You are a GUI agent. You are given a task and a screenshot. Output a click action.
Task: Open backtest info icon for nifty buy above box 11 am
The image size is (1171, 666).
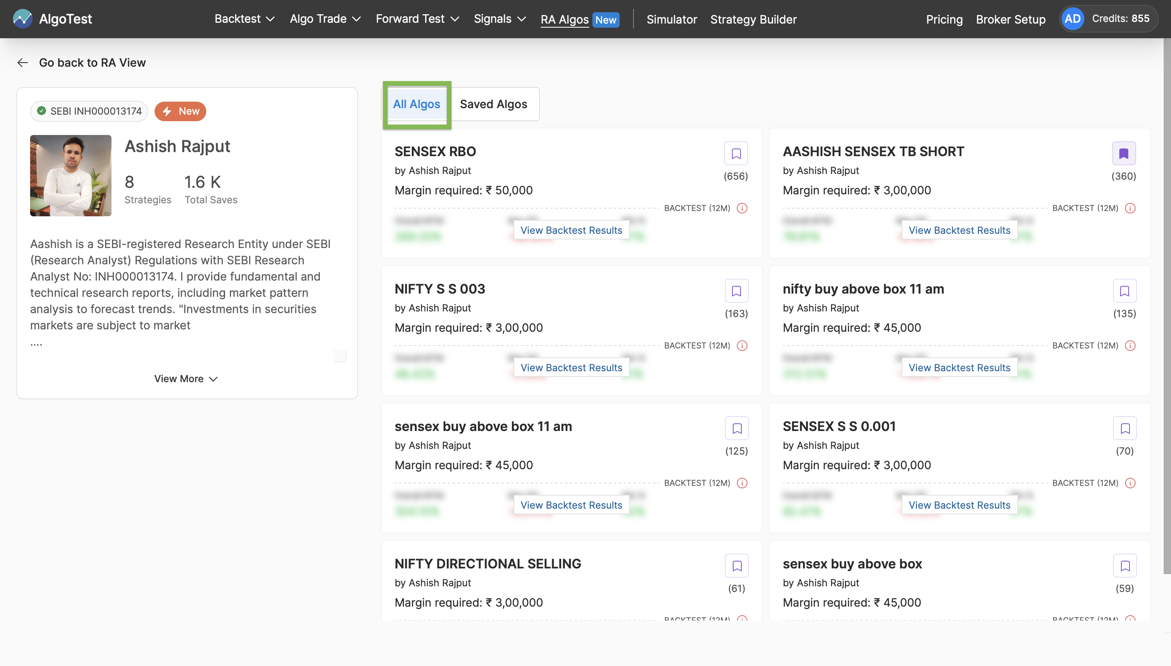coord(1130,345)
